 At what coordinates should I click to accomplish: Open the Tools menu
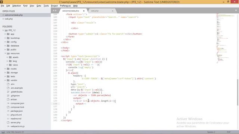[x=46, y=6]
